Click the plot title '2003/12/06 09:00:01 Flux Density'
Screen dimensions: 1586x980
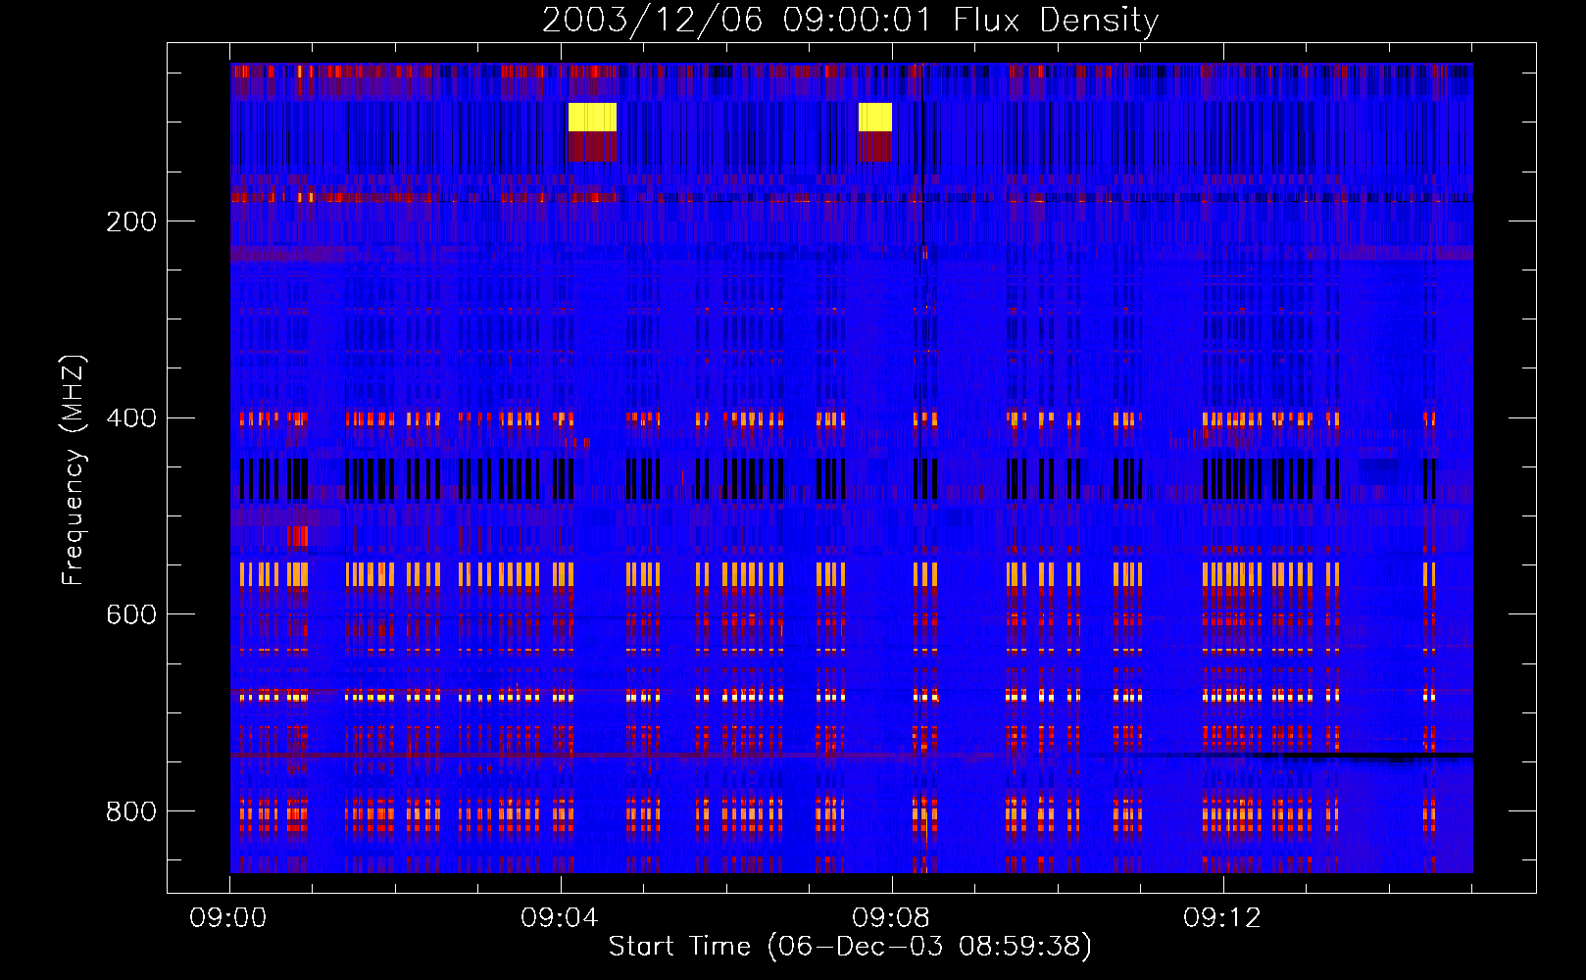click(850, 20)
